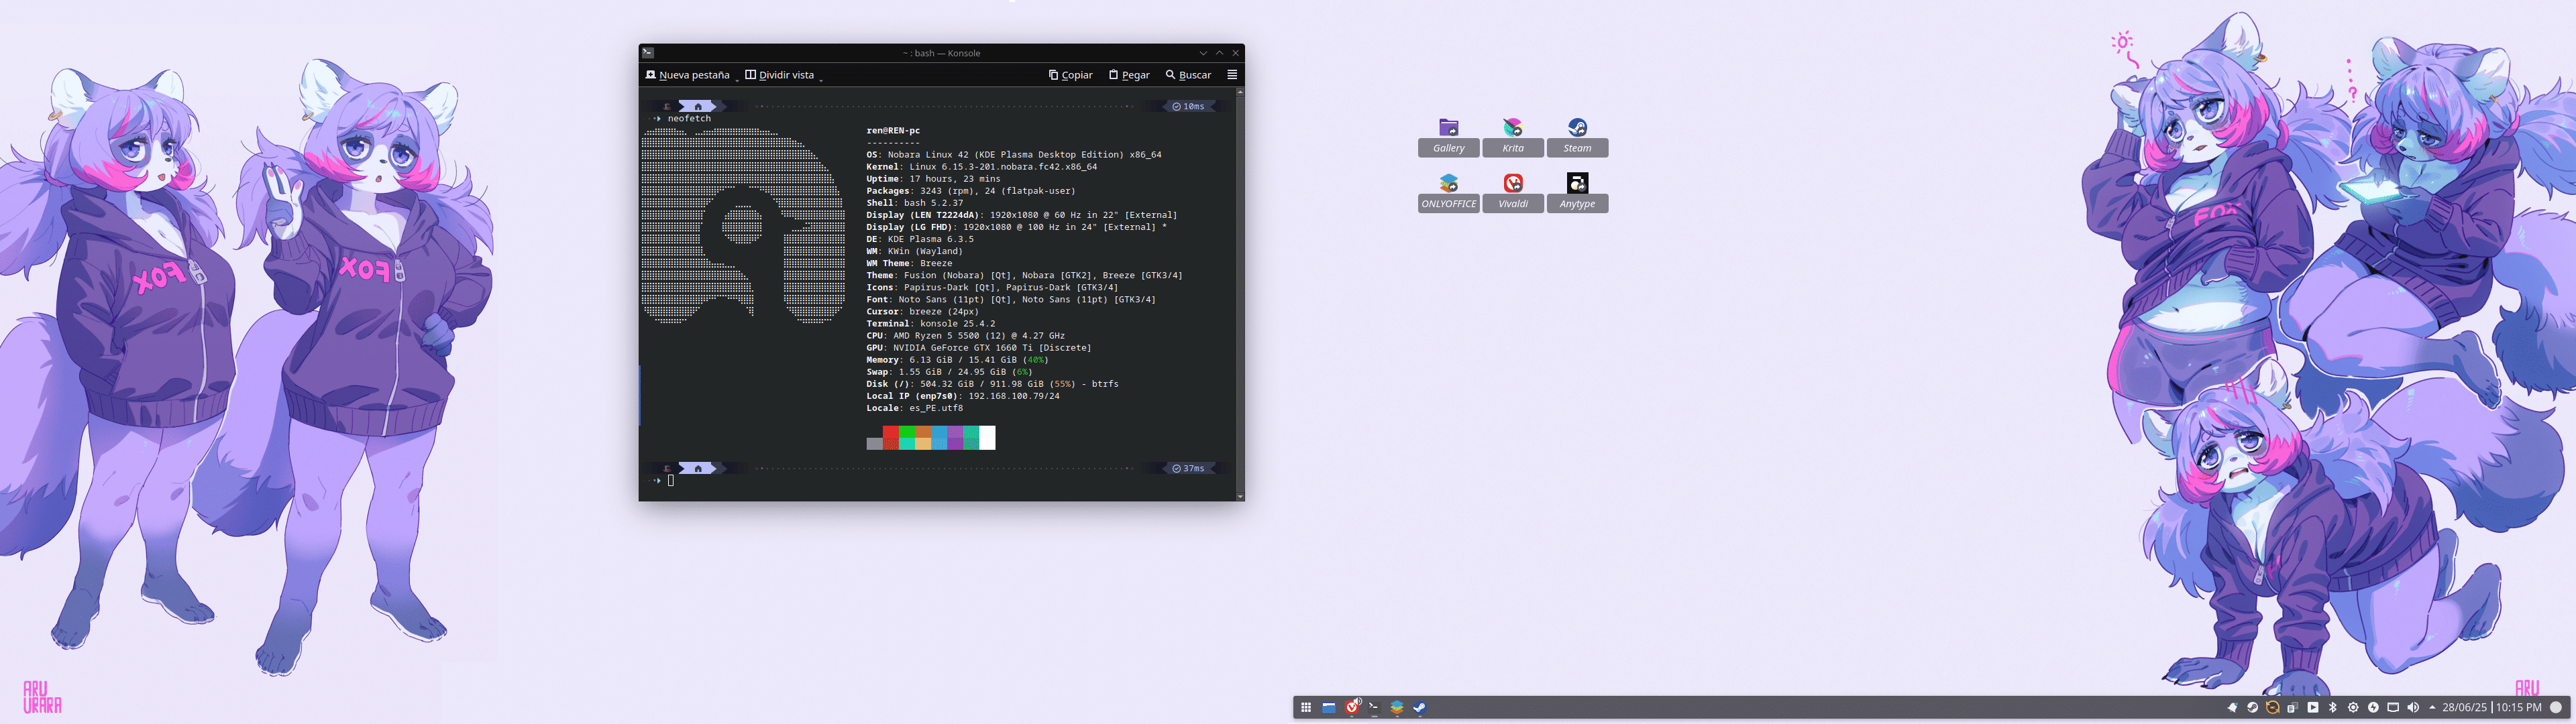Open the display configuration tray icon
Viewport: 2576px width, 724px height.
(x=2393, y=707)
